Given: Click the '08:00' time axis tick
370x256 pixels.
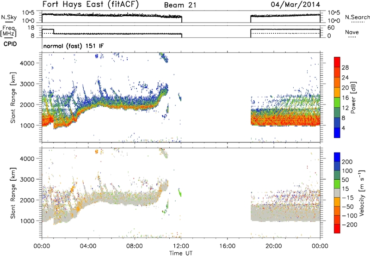Looking at the screenshot, I should [x=135, y=246].
